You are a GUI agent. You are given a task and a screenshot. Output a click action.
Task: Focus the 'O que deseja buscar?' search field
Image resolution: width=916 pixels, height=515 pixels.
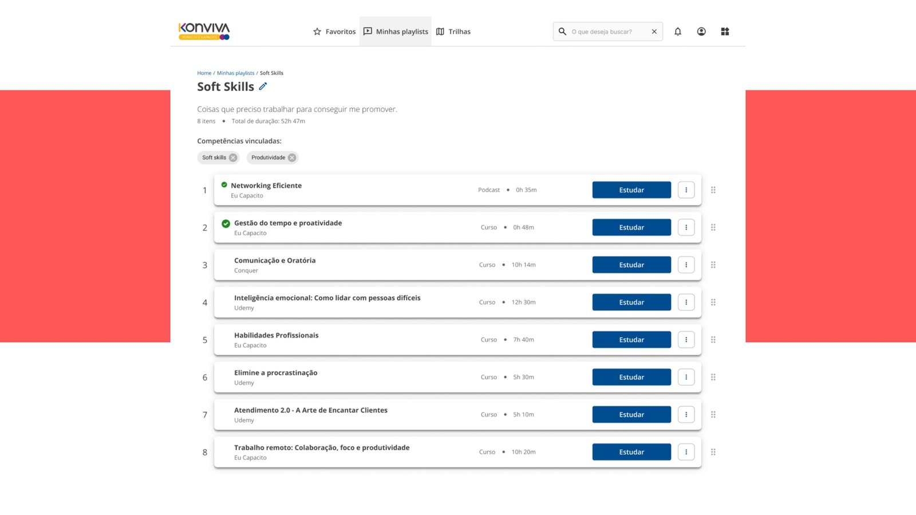pyautogui.click(x=607, y=31)
